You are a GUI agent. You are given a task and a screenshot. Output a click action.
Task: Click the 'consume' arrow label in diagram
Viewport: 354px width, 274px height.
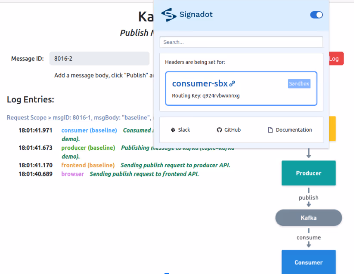309,237
